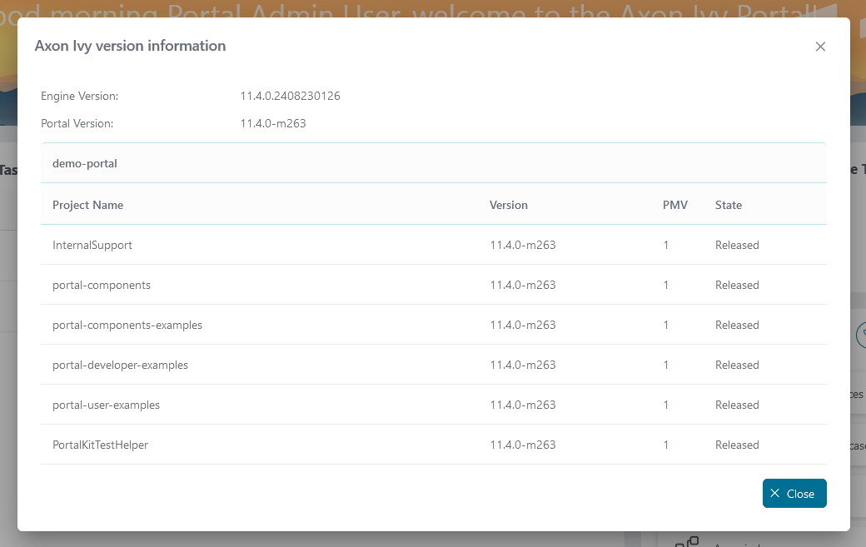The height and width of the screenshot is (547, 866).
Task: Click the Released state of portal-developer-examples
Action: [737, 365]
